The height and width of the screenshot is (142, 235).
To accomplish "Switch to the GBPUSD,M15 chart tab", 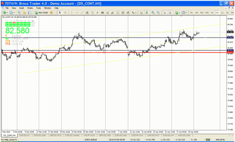I will point(56,136).
